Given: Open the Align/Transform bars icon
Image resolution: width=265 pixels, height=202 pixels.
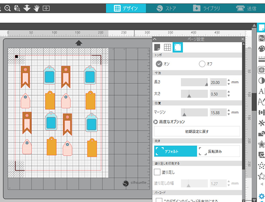Looking at the screenshot, I should point(261,112).
